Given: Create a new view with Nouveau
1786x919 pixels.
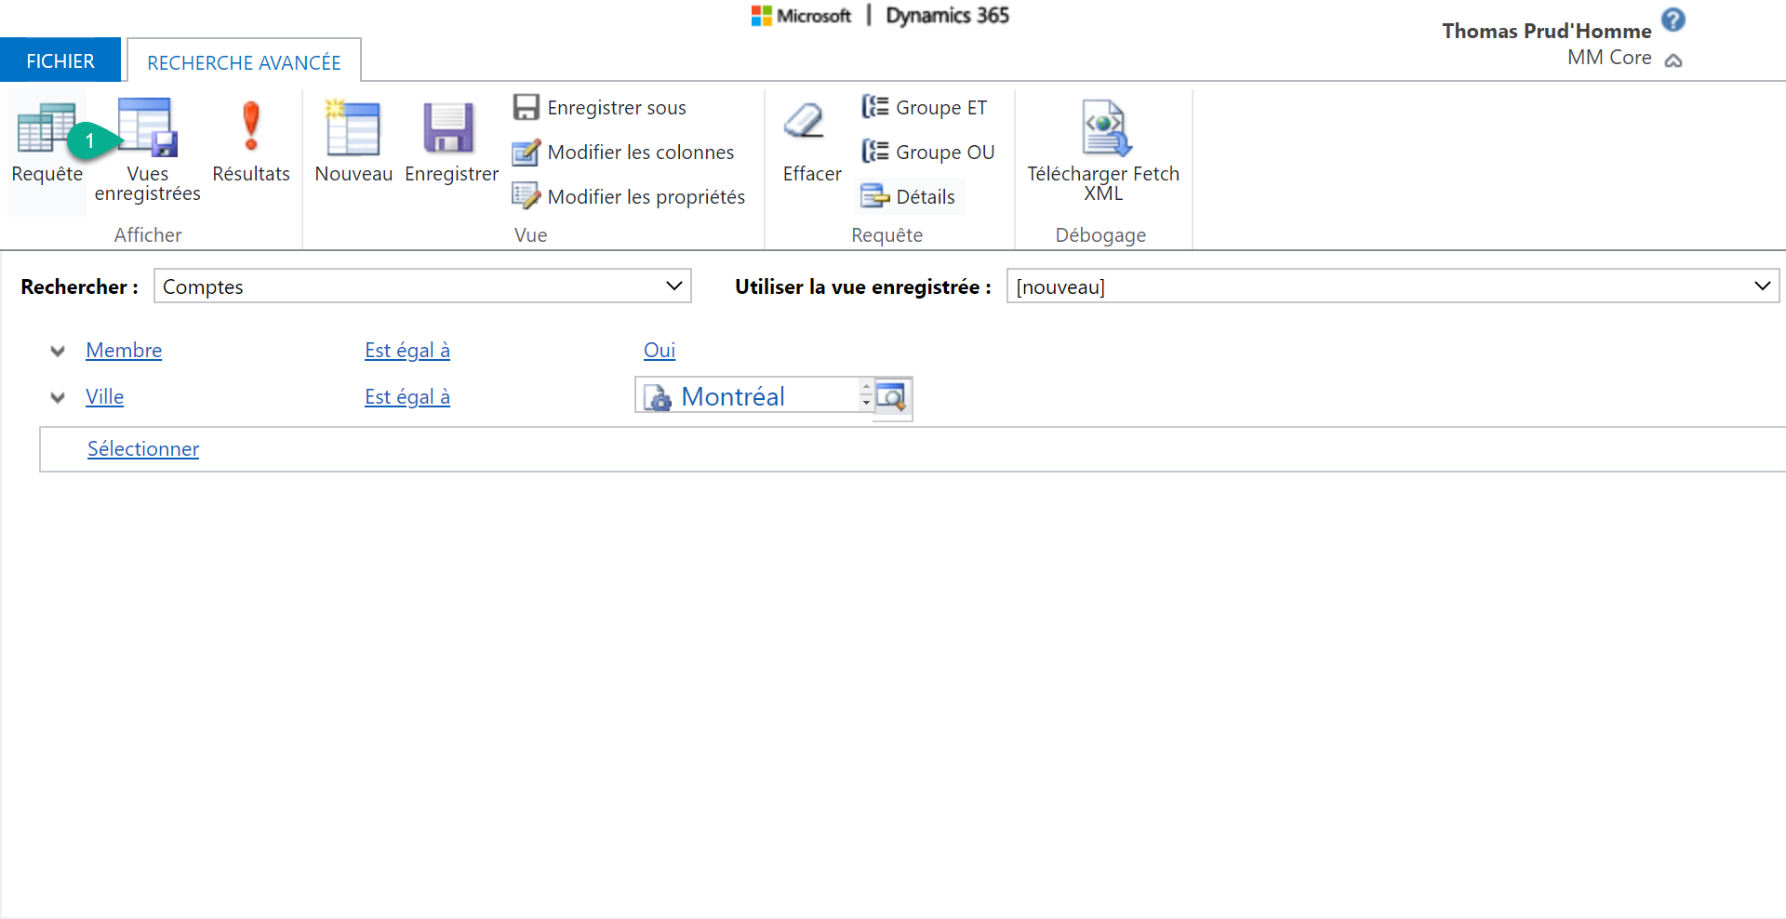Looking at the screenshot, I should 353,130.
